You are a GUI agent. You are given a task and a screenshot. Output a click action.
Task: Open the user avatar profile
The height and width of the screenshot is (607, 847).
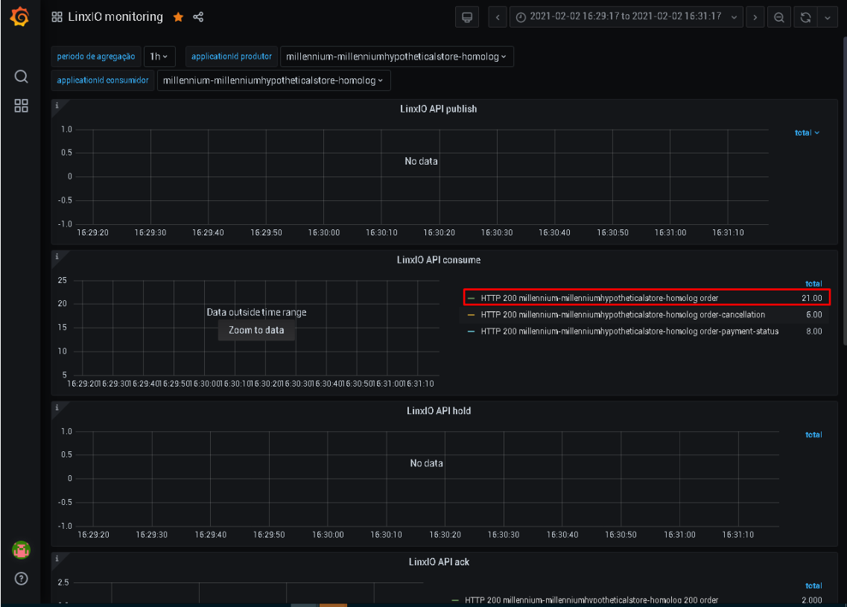tap(21, 550)
